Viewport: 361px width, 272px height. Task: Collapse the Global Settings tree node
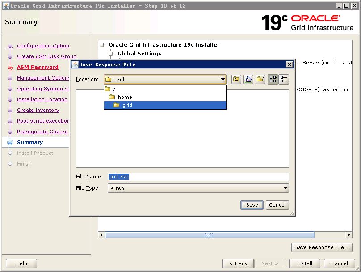point(111,54)
